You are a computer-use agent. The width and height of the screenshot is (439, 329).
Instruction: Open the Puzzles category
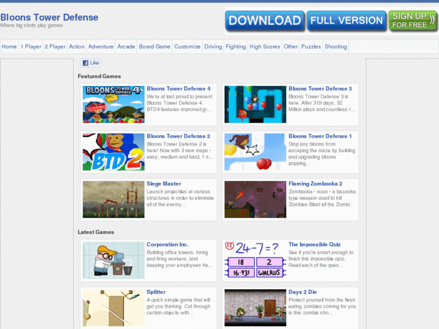coord(311,46)
